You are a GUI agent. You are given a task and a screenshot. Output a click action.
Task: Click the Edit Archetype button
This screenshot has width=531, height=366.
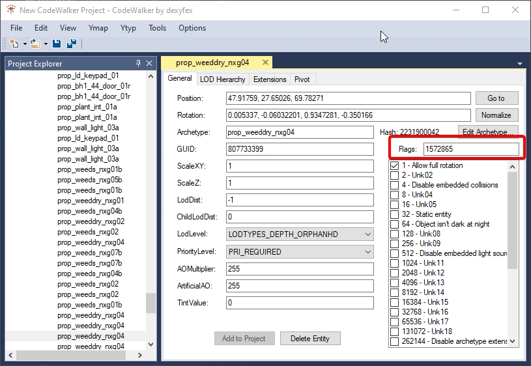coord(488,132)
